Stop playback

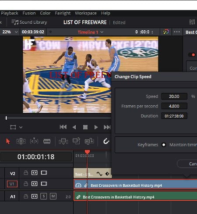coord(85,127)
